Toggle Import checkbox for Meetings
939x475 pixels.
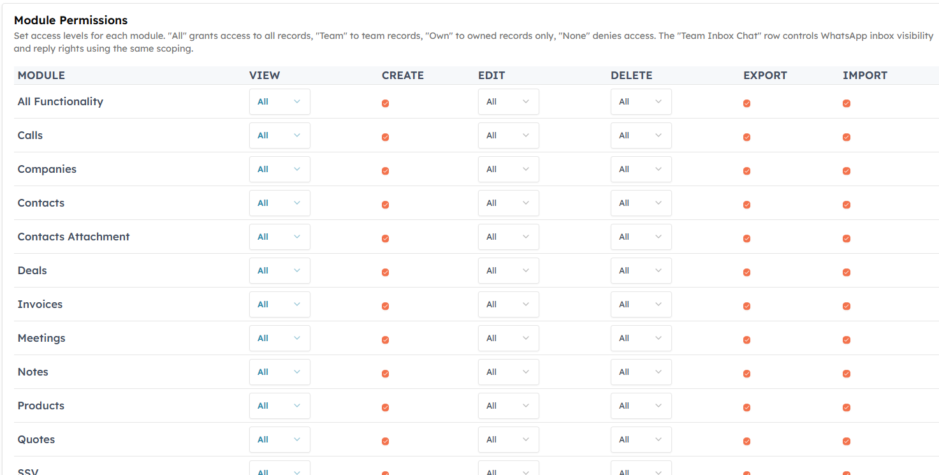tap(847, 340)
